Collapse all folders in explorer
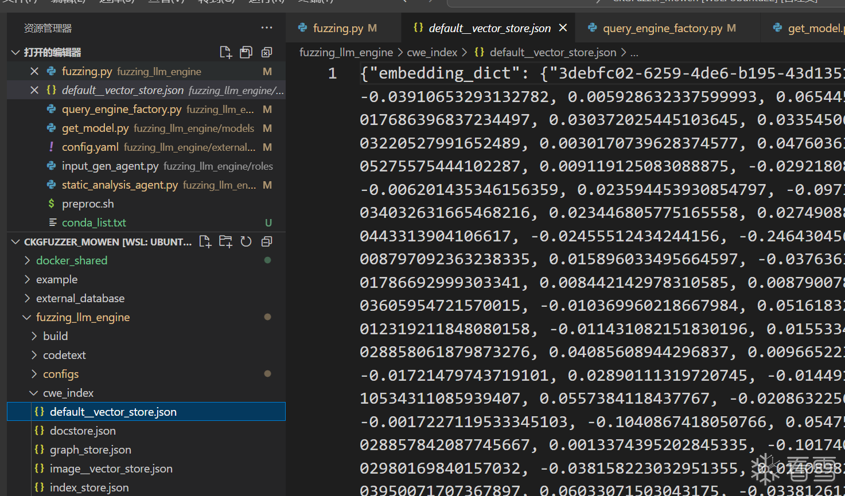Image resolution: width=845 pixels, height=496 pixels. [x=267, y=241]
